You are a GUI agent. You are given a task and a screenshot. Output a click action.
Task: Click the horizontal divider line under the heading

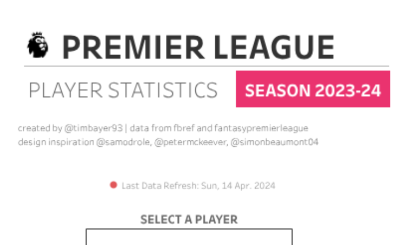point(205,66)
